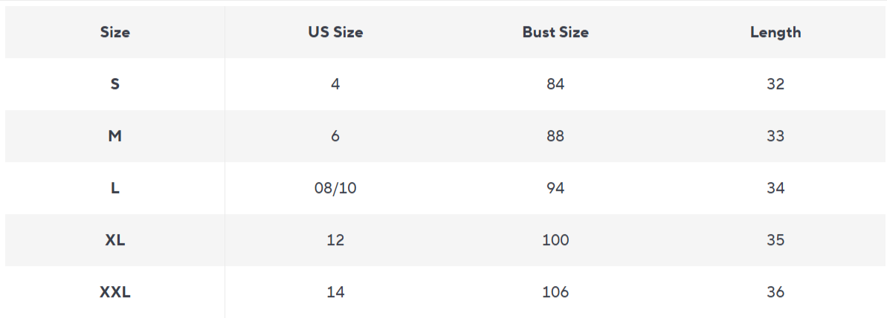Click length value 32

(x=775, y=84)
